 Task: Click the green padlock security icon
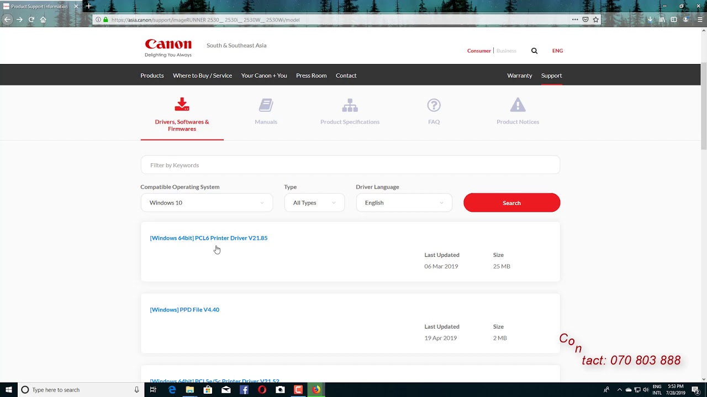tap(105, 19)
